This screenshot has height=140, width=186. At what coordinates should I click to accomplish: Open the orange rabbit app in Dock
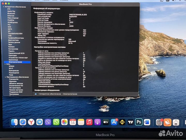167,122
